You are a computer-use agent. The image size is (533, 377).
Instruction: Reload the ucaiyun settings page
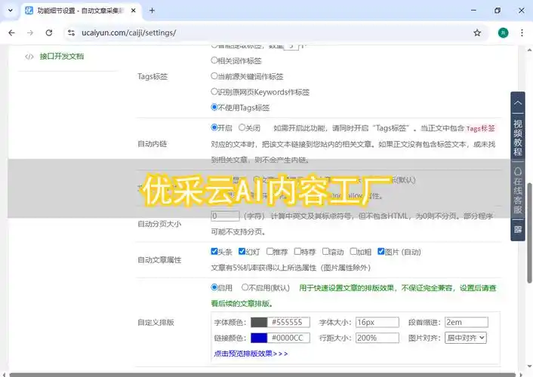tap(49, 32)
